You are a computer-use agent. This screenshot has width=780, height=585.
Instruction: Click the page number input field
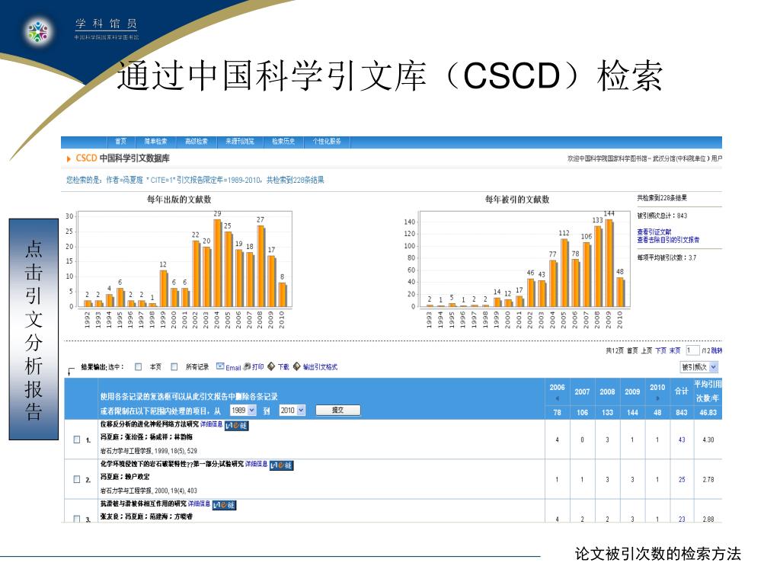tap(692, 350)
